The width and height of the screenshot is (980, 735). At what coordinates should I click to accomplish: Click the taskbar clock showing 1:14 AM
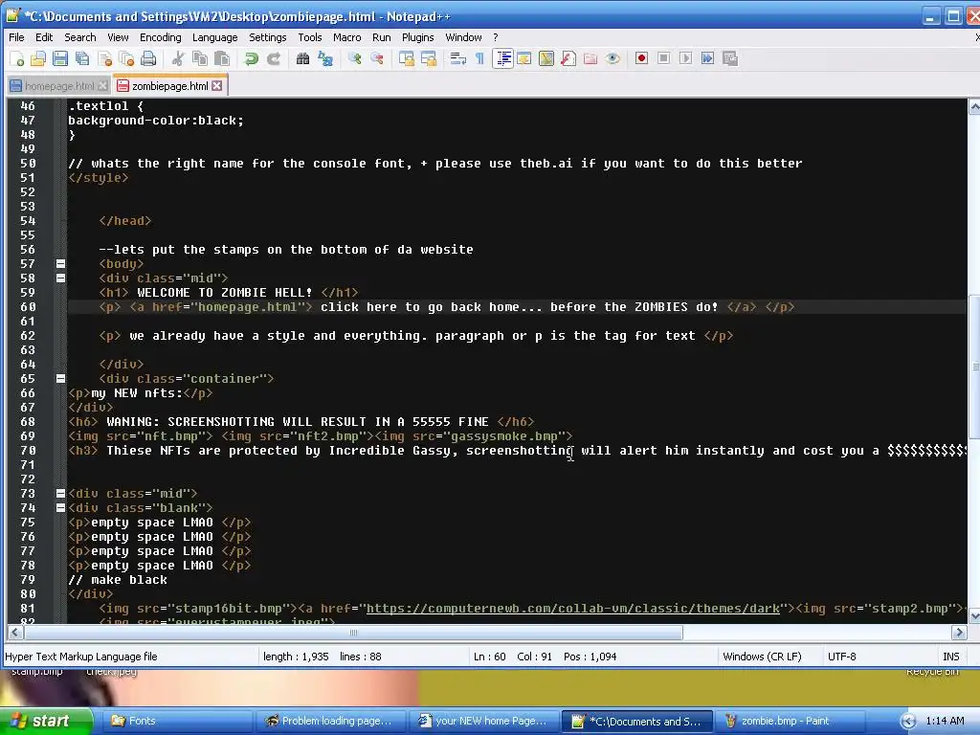pos(944,721)
